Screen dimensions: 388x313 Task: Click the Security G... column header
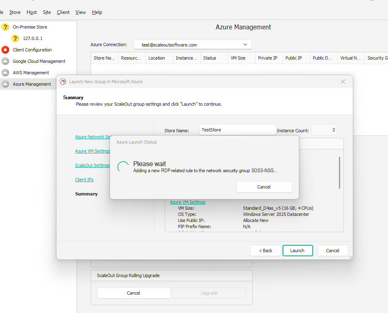point(377,58)
